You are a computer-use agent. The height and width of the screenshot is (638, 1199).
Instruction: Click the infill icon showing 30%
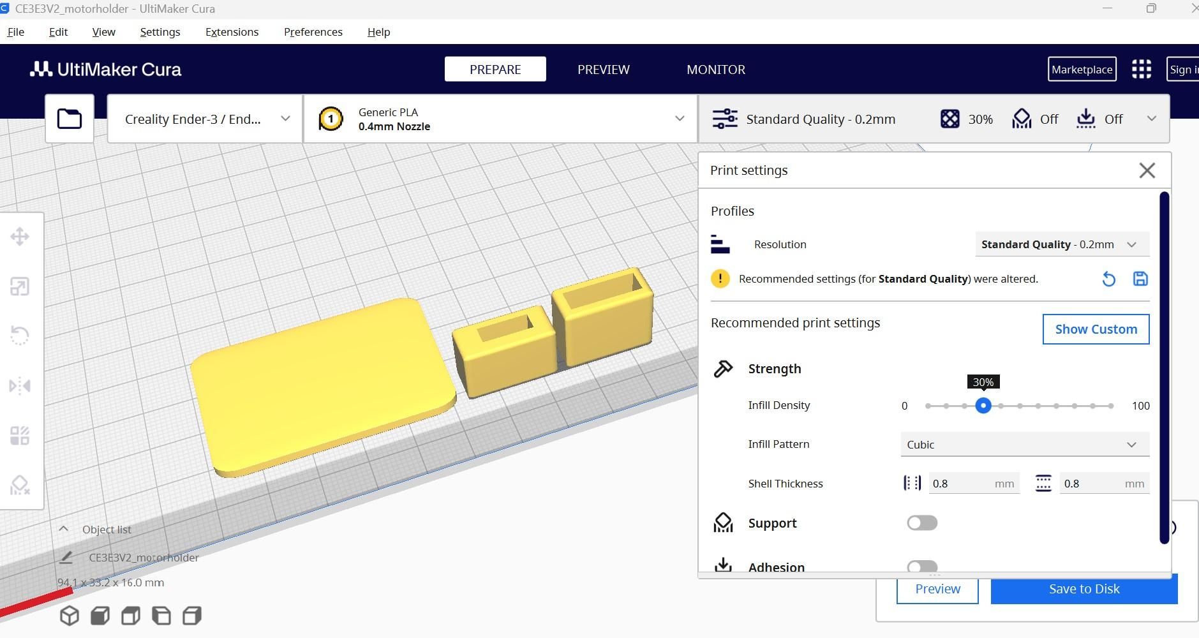click(x=950, y=119)
